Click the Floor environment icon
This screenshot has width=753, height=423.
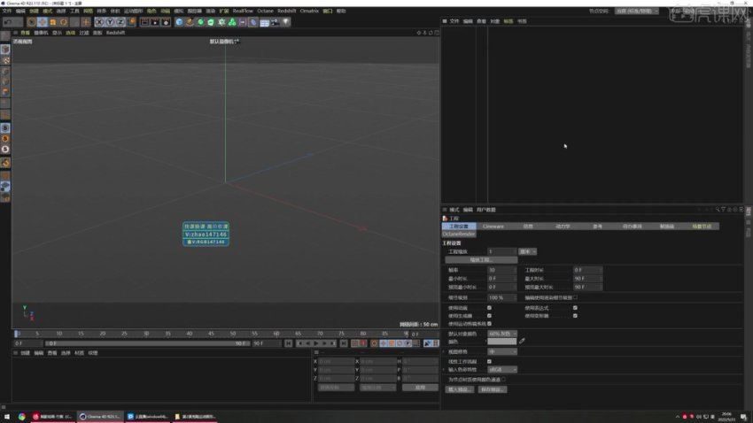(x=264, y=22)
